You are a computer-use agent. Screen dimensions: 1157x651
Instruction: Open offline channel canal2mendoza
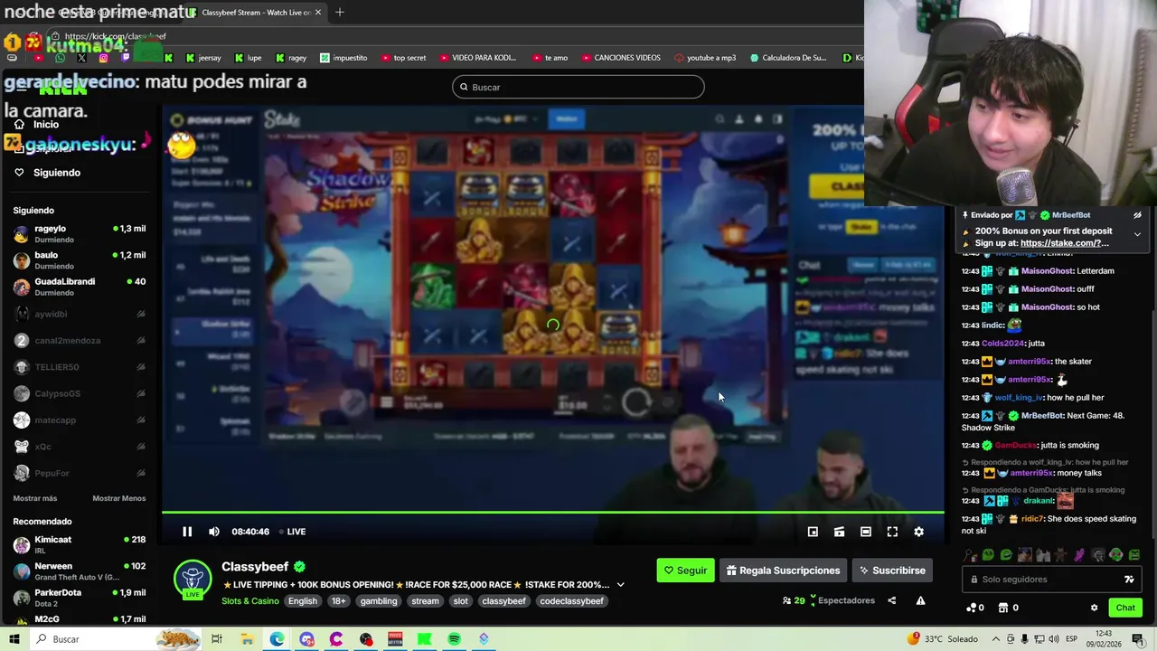point(79,341)
